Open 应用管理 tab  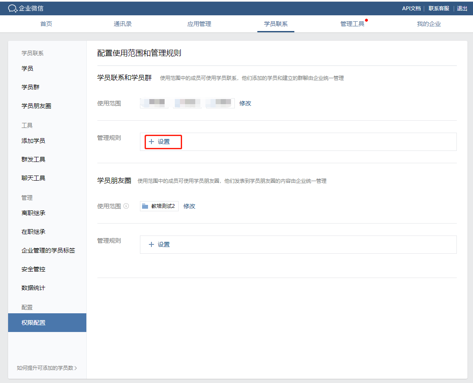pos(199,24)
